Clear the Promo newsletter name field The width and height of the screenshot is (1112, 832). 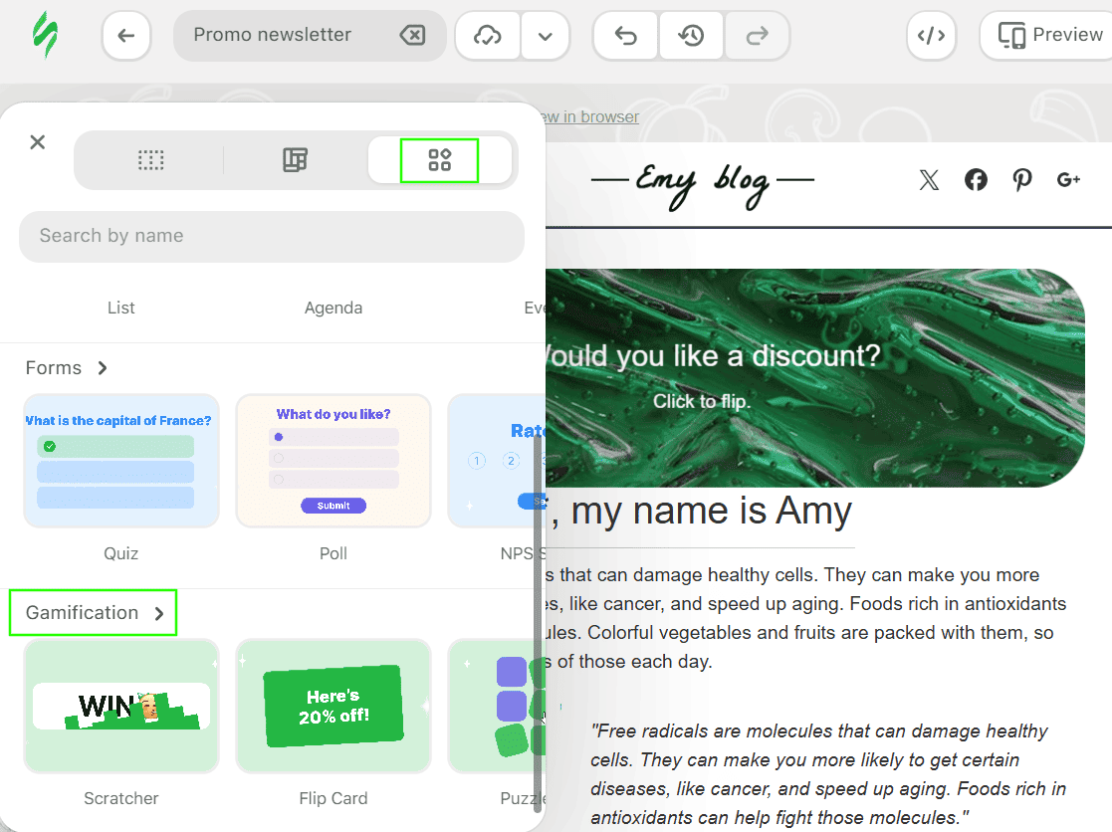412,35
